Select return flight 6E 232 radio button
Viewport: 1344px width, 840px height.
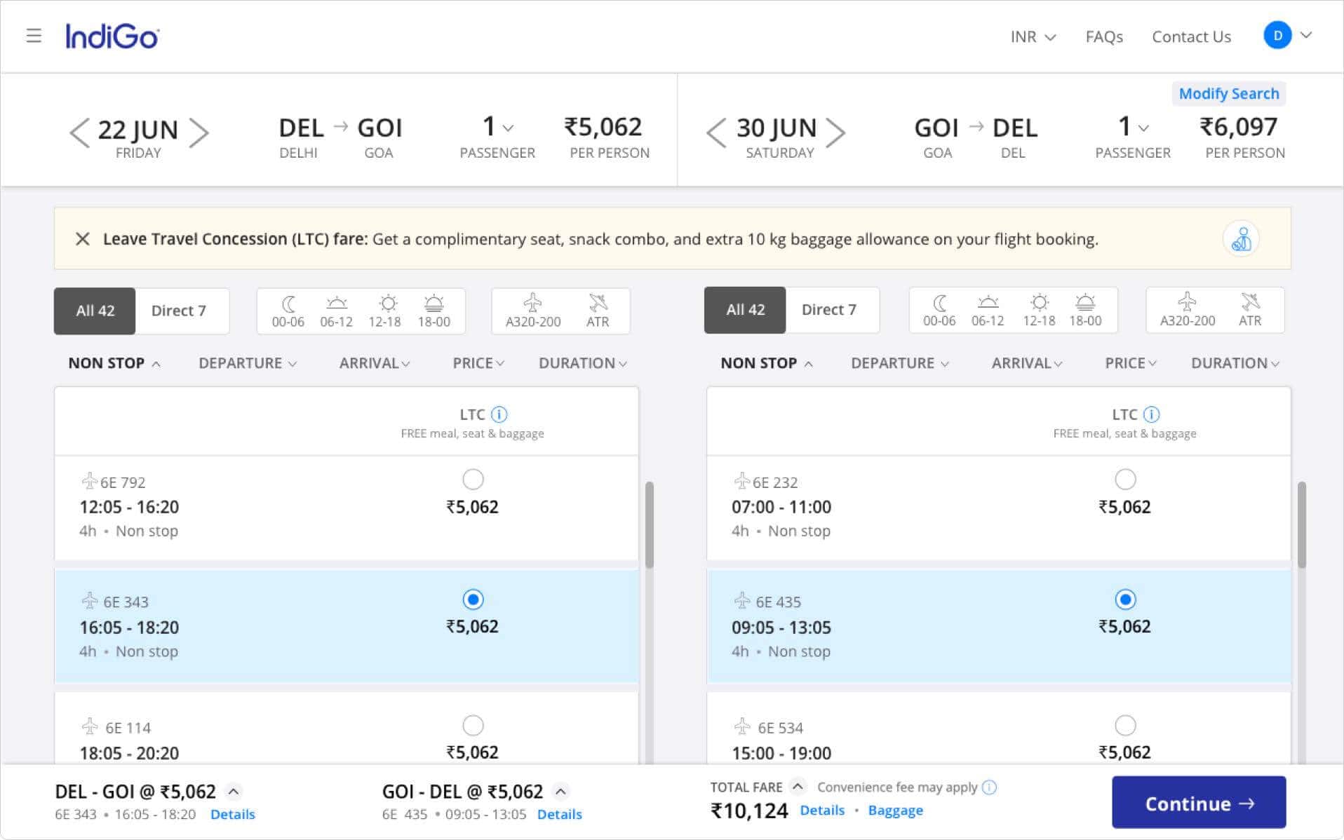click(x=1124, y=480)
